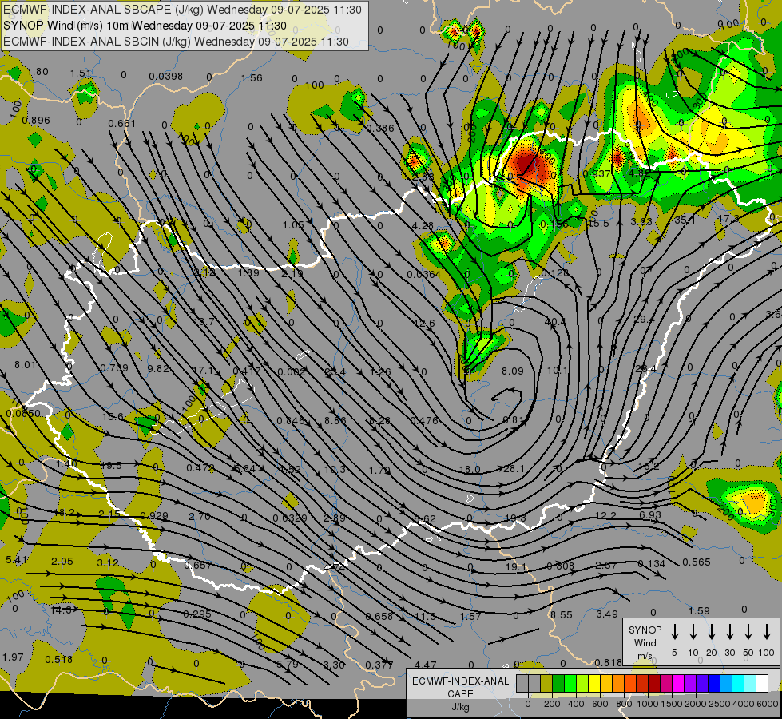This screenshot has width=782, height=719.
Task: Click the map value '0.518'
Action: pos(58,660)
